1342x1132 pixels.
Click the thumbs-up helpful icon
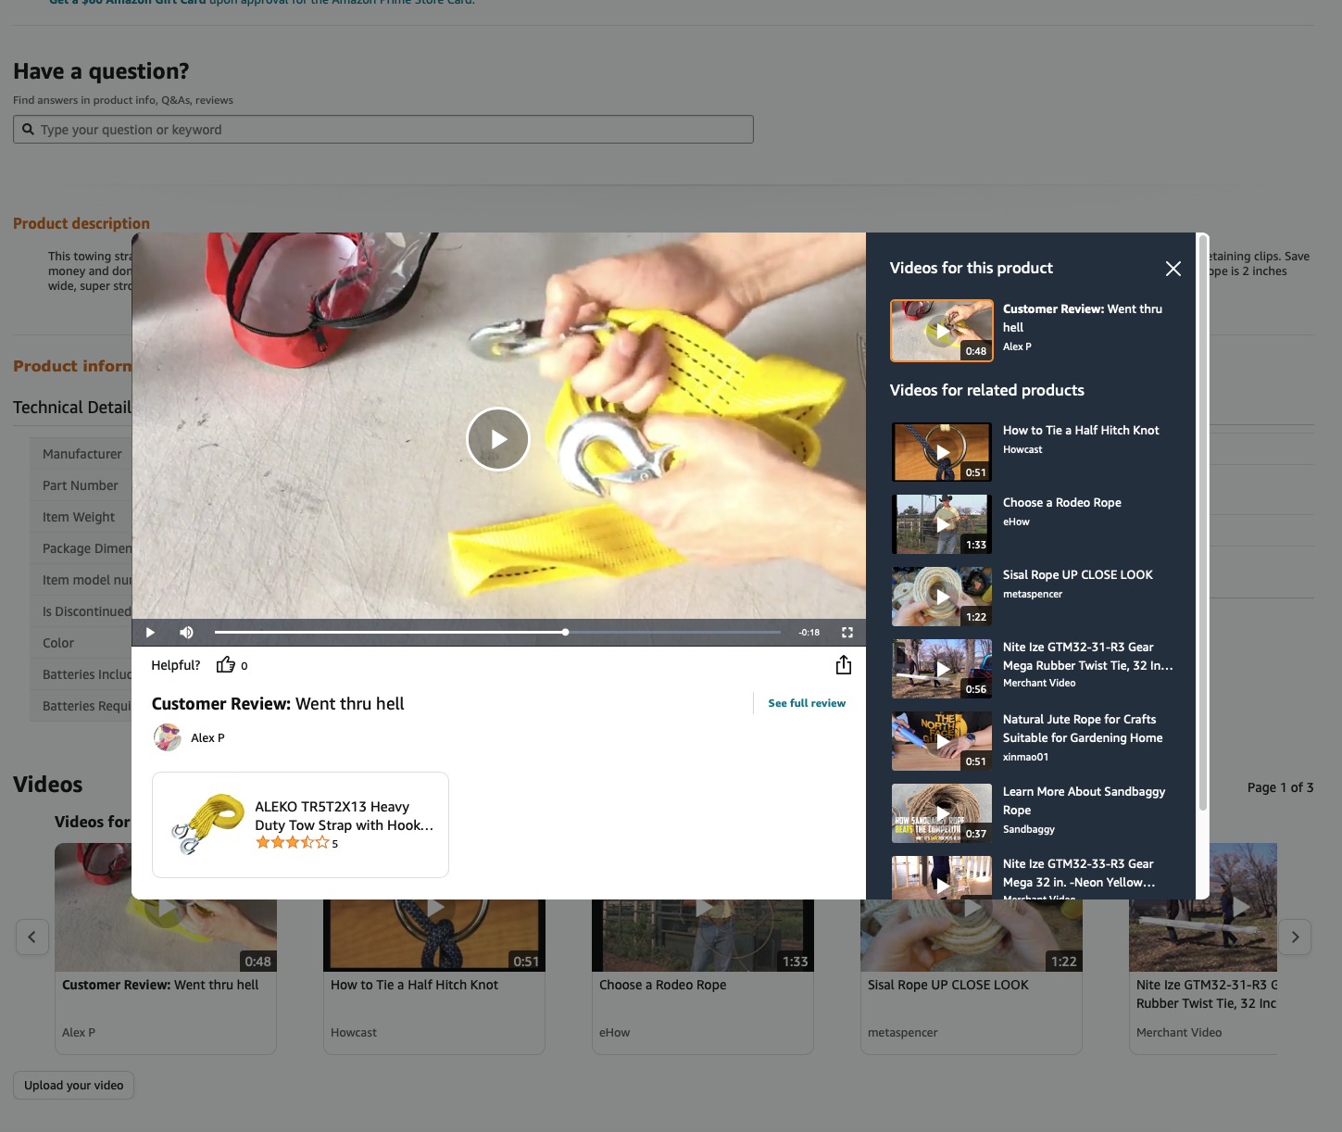tap(226, 665)
